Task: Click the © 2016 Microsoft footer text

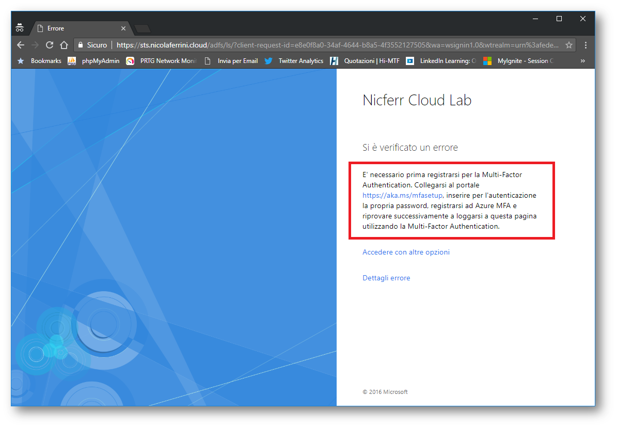Action: coord(385,392)
